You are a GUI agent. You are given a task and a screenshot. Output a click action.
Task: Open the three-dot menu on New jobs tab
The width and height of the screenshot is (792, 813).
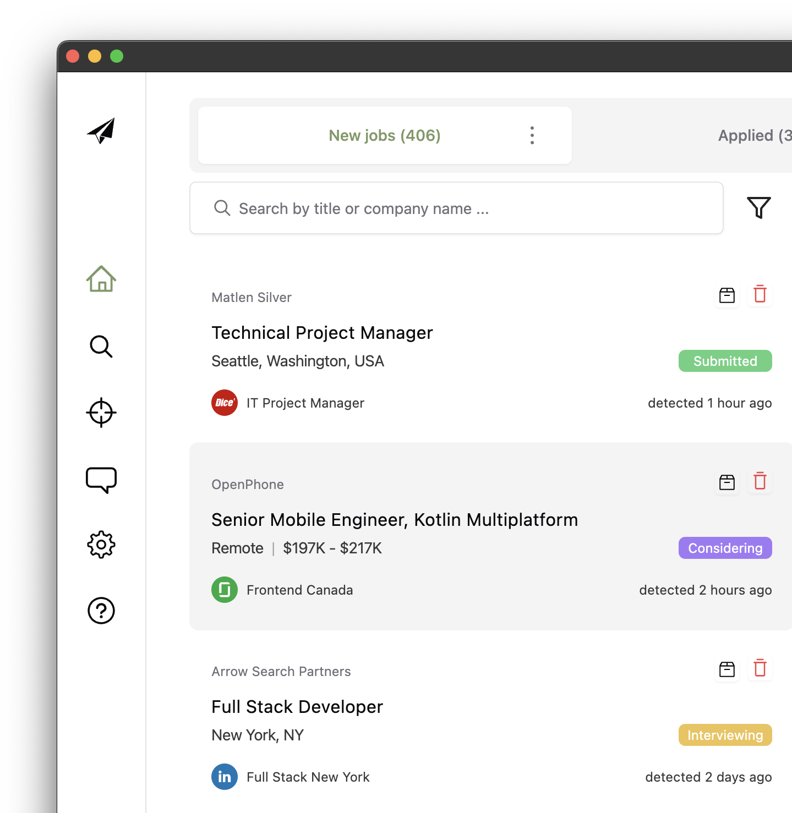click(532, 135)
